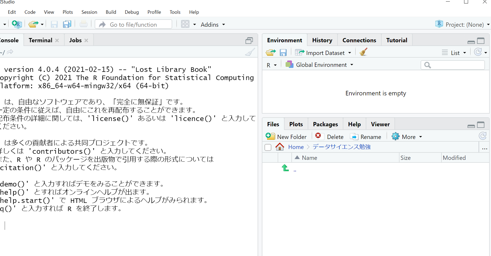
Task: Open the Help menu
Action: (194, 12)
